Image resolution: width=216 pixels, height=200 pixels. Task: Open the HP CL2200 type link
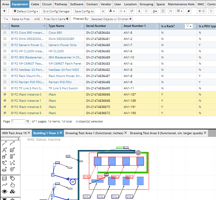pos(56,51)
